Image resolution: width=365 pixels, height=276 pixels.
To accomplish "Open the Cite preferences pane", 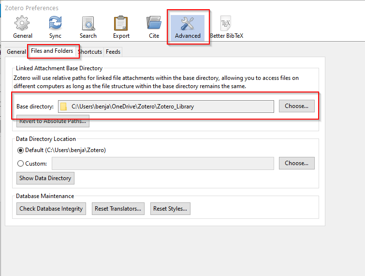I will tap(154, 28).
